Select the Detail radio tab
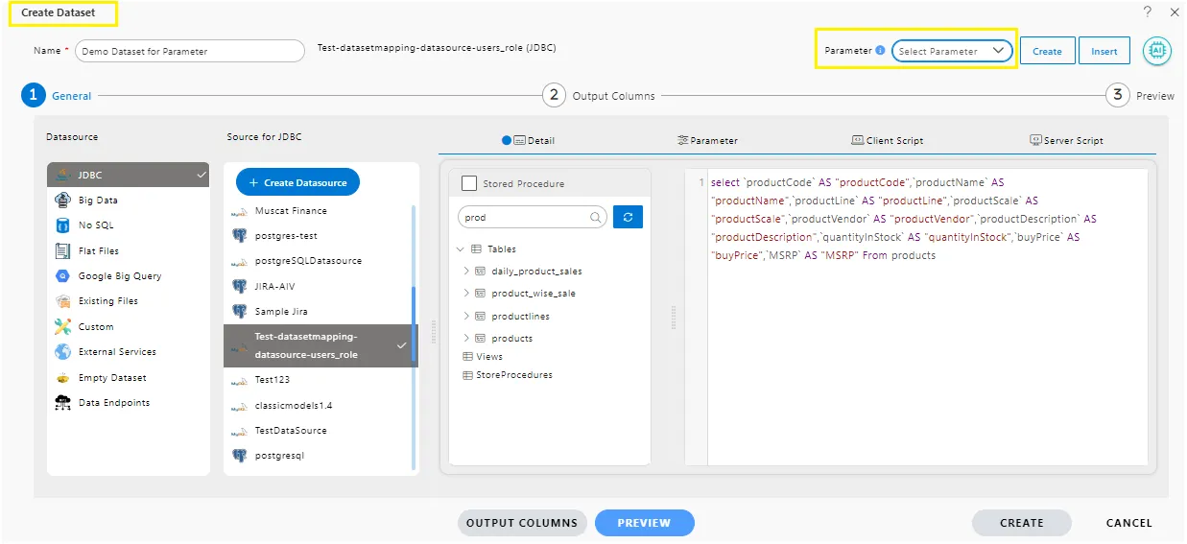Screen dimensions: 1187x544 point(528,140)
